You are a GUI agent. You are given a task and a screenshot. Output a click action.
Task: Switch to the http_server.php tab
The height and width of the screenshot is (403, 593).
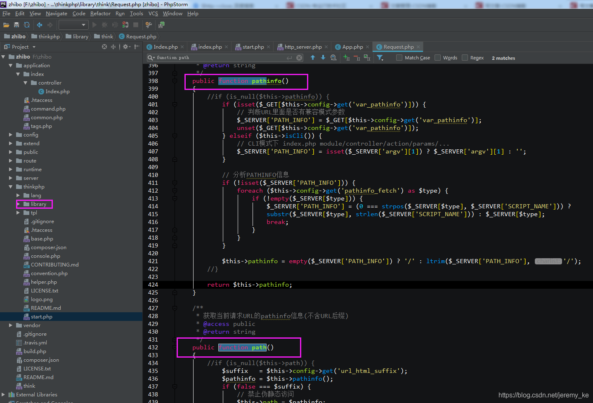(x=303, y=47)
